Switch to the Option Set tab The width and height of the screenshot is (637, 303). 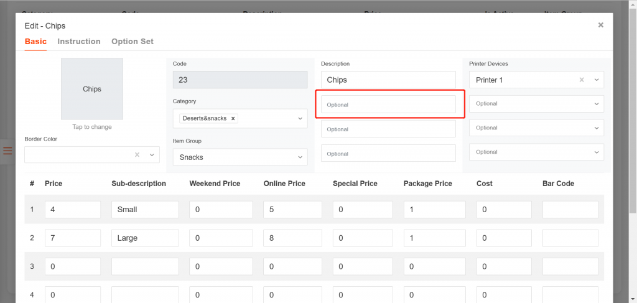tap(133, 42)
